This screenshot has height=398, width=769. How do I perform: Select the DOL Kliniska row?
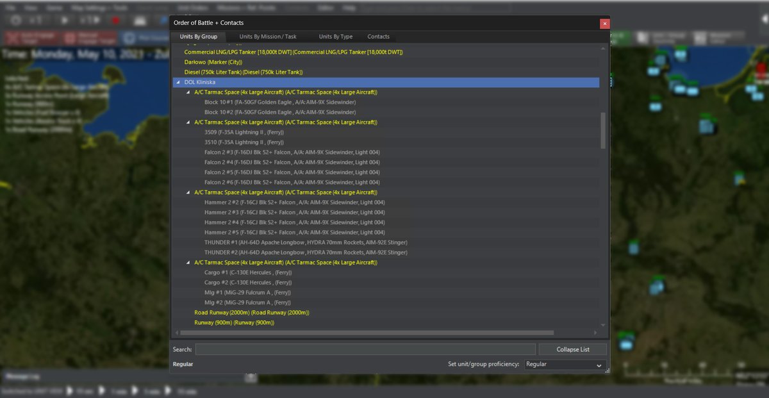pyautogui.click(x=386, y=82)
